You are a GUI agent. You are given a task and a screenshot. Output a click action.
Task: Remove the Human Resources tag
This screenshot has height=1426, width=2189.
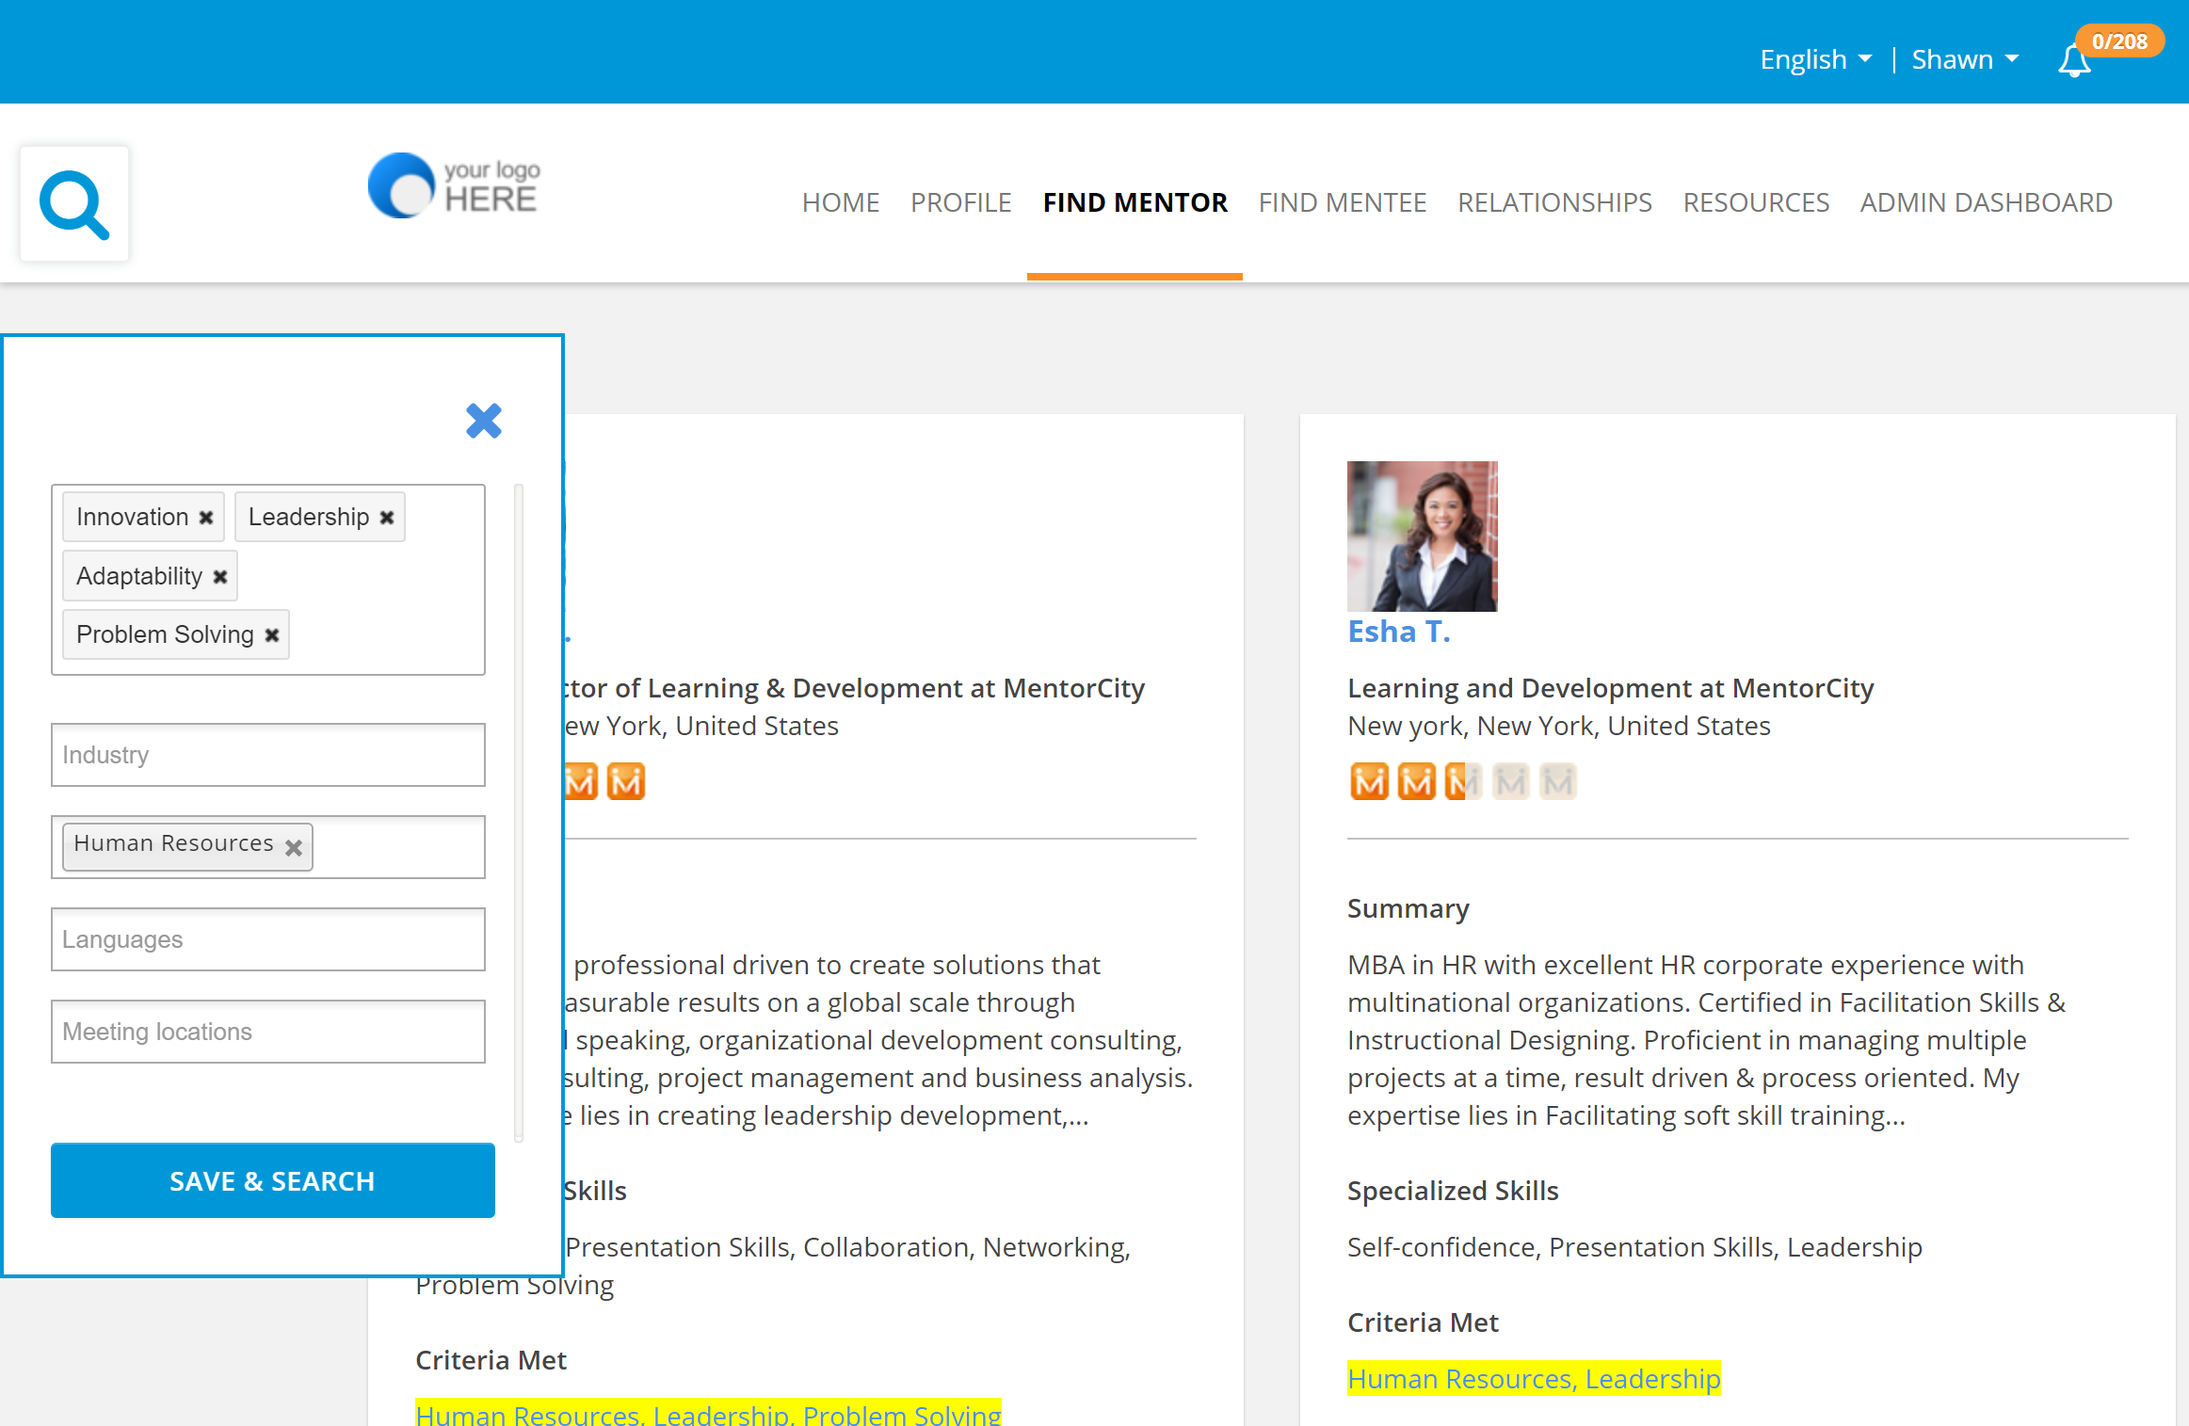click(294, 848)
